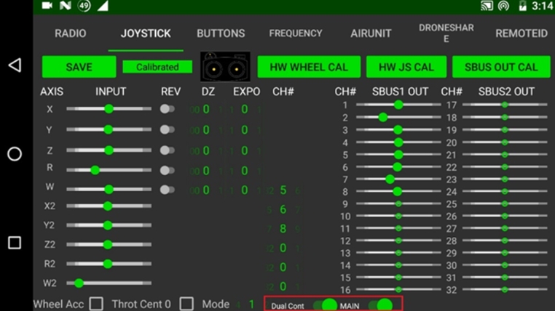Check the Throt Cent 0 checkbox
Image resolution: width=555 pixels, height=311 pixels.
pyautogui.click(x=187, y=304)
